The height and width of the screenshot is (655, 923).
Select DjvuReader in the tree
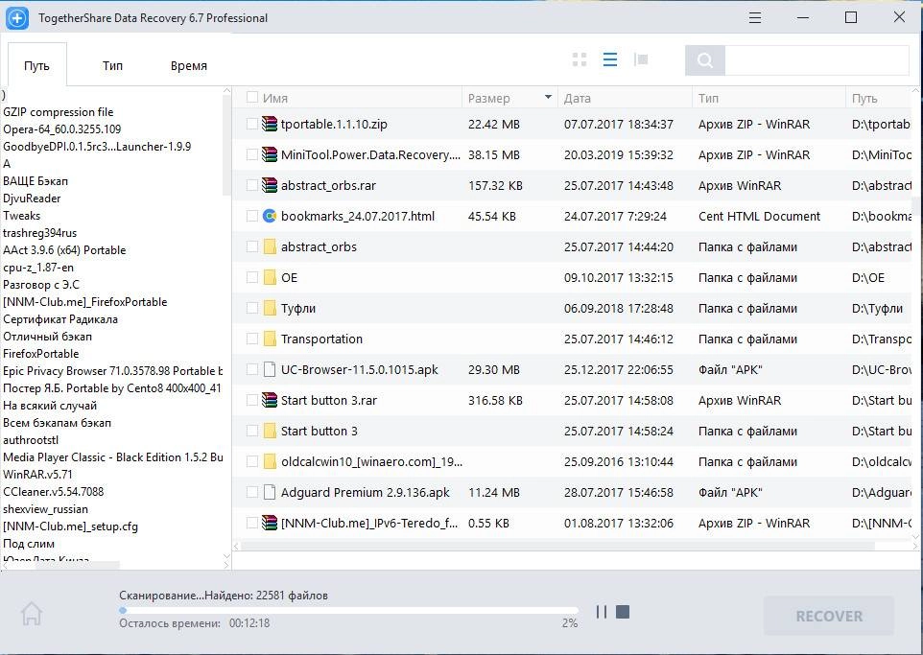[32, 199]
